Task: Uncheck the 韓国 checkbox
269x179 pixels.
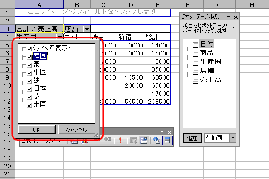Action: pos(29,57)
